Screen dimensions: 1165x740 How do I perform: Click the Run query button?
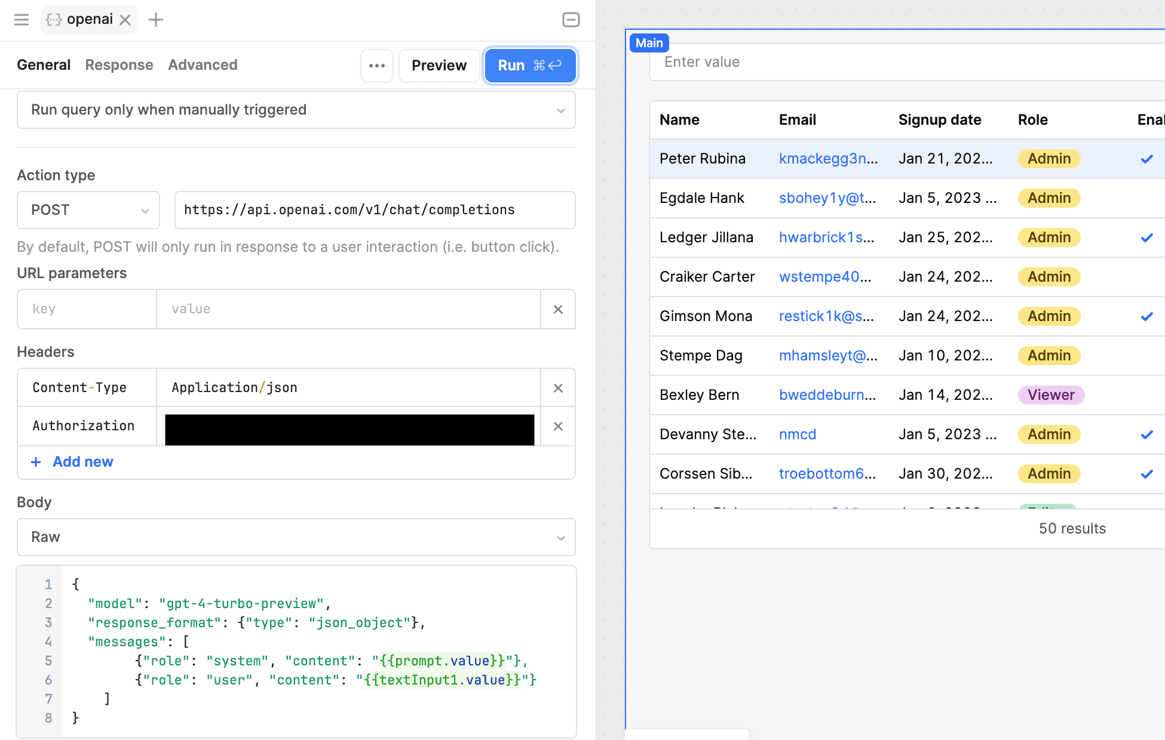pyautogui.click(x=529, y=66)
